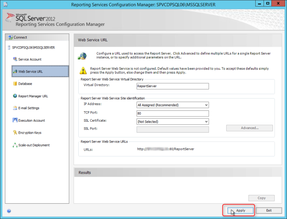Open the Execution Account page

tap(31, 120)
